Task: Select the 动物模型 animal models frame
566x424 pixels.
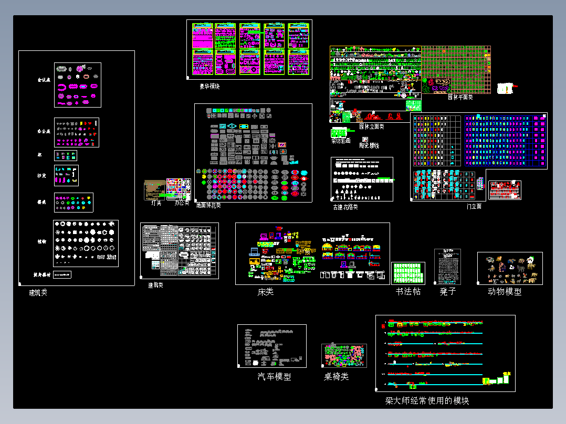Action: click(510, 269)
